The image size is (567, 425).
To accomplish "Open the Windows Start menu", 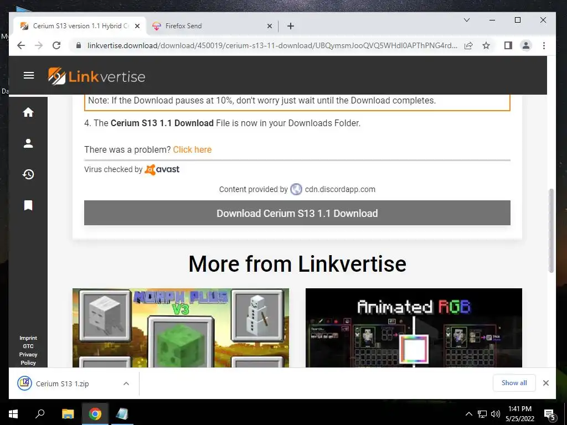I will 13,414.
